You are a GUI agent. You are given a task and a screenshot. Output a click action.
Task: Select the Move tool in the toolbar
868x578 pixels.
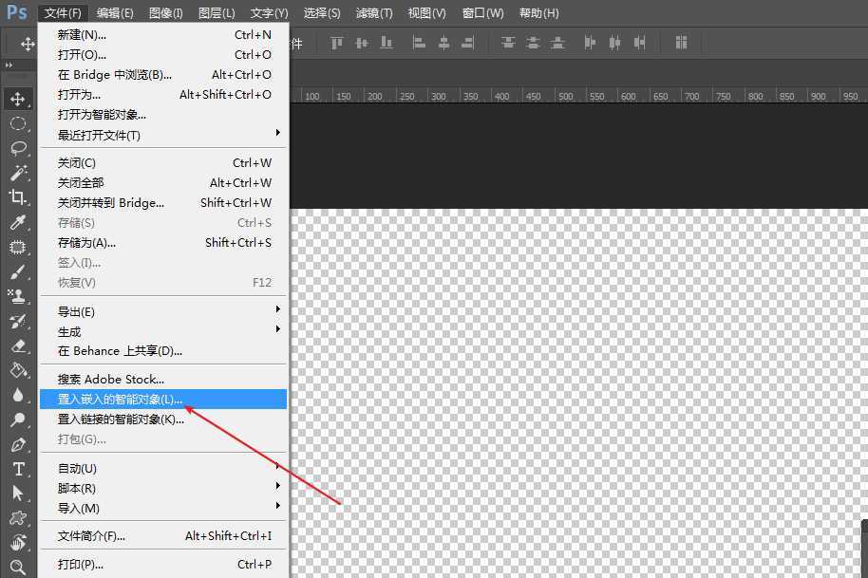click(18, 99)
